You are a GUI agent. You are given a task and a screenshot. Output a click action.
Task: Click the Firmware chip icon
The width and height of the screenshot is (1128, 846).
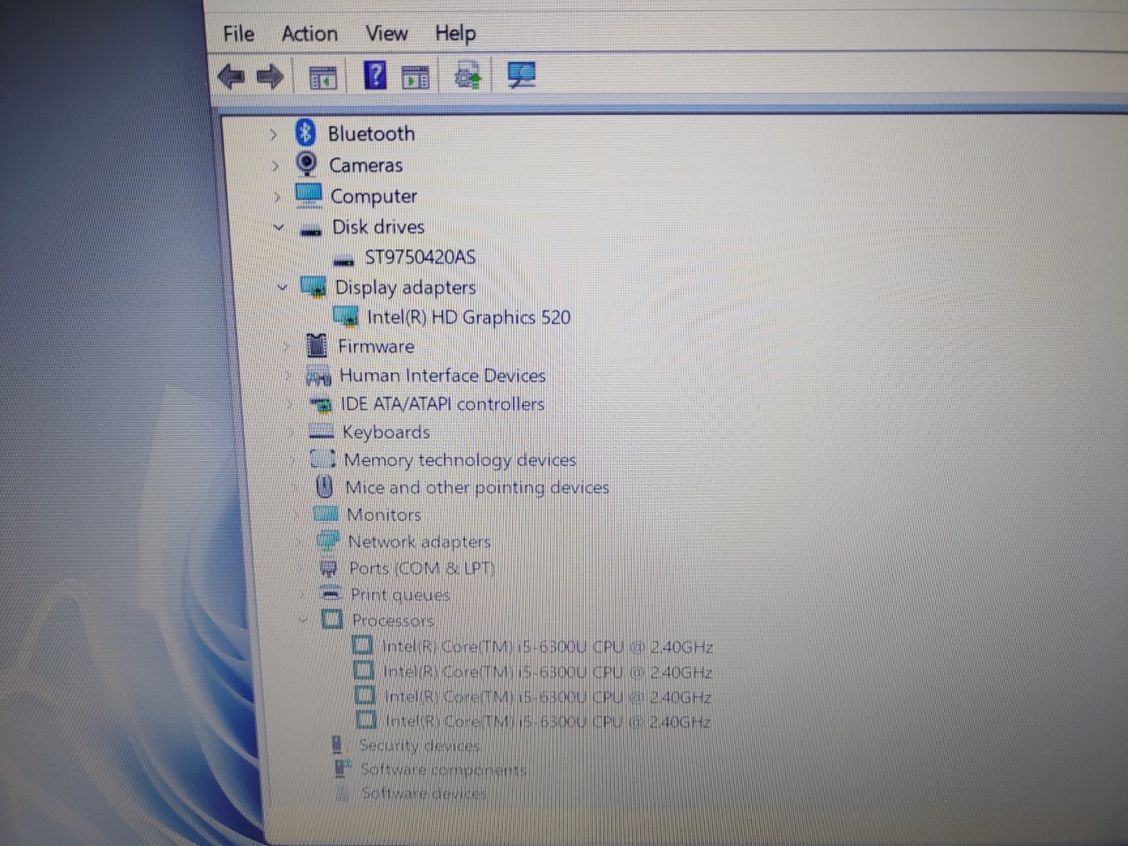(x=316, y=345)
